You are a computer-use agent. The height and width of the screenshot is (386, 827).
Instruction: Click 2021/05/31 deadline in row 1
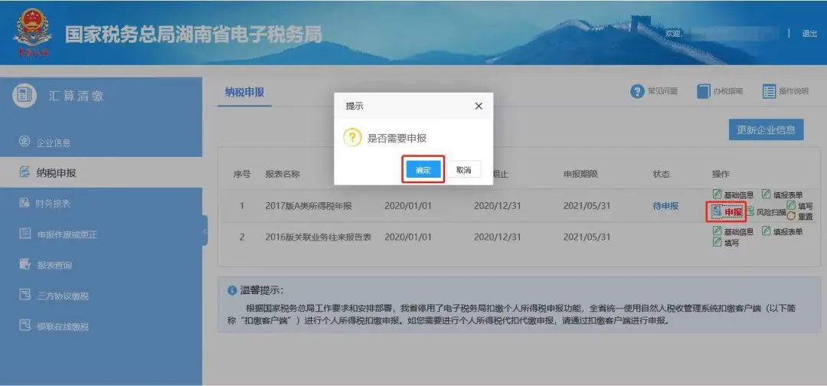587,206
